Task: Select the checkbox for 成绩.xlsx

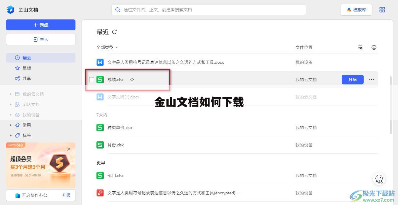Action: tap(92, 80)
